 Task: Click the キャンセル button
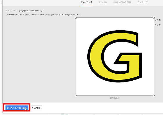tap(36, 108)
